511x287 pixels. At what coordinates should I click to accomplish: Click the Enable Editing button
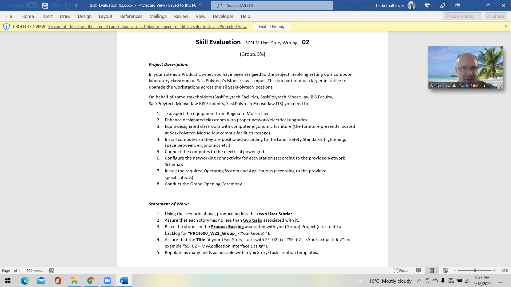[x=272, y=26]
